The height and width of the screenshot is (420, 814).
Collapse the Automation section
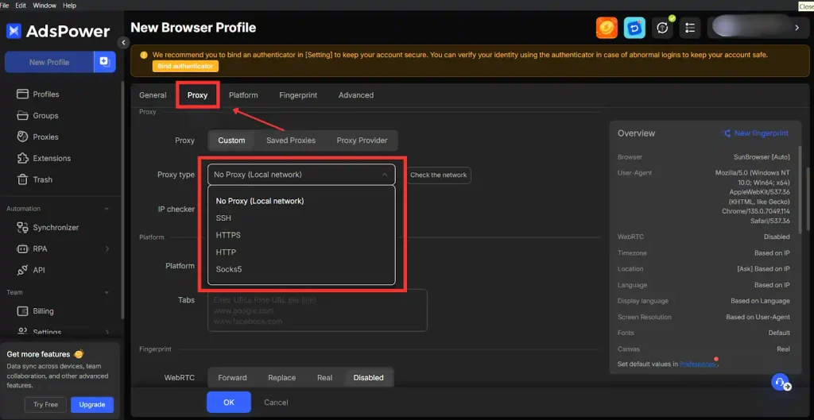point(107,209)
